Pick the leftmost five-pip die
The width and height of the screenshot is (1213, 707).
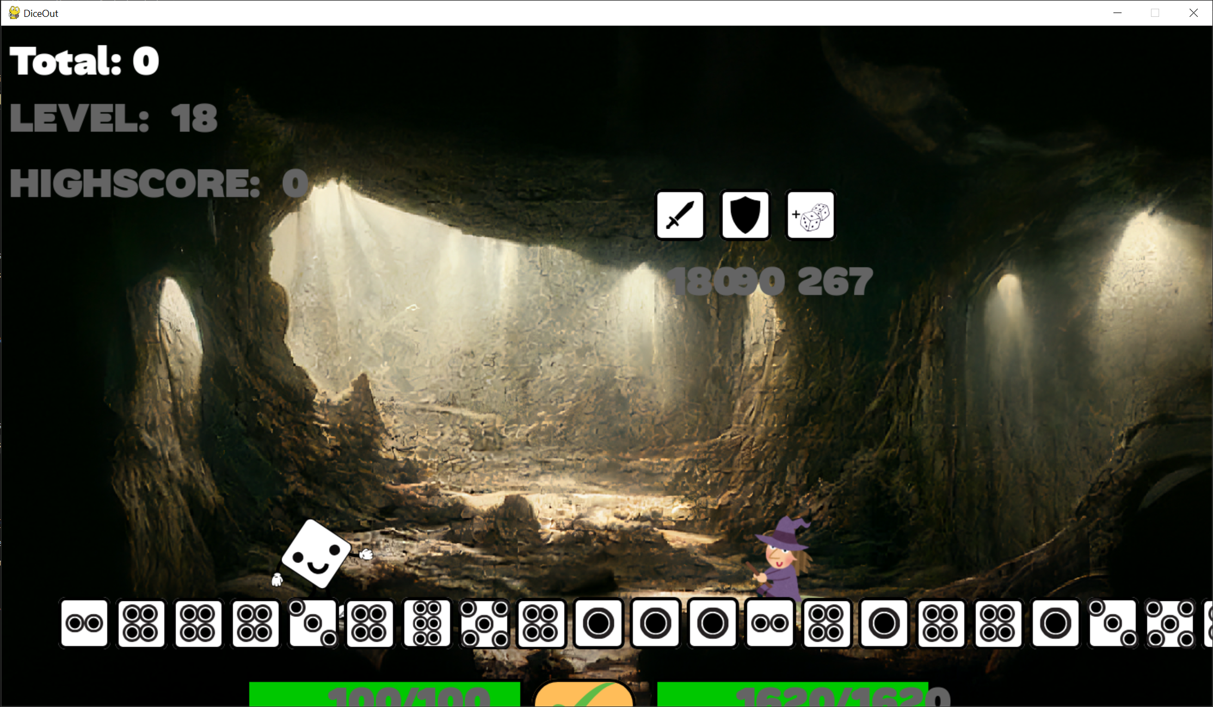(484, 623)
